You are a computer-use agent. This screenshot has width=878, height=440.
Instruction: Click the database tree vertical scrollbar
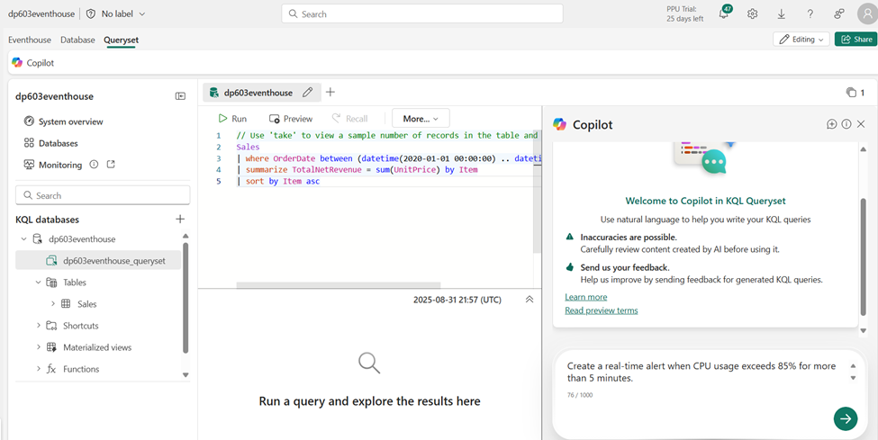click(x=186, y=298)
